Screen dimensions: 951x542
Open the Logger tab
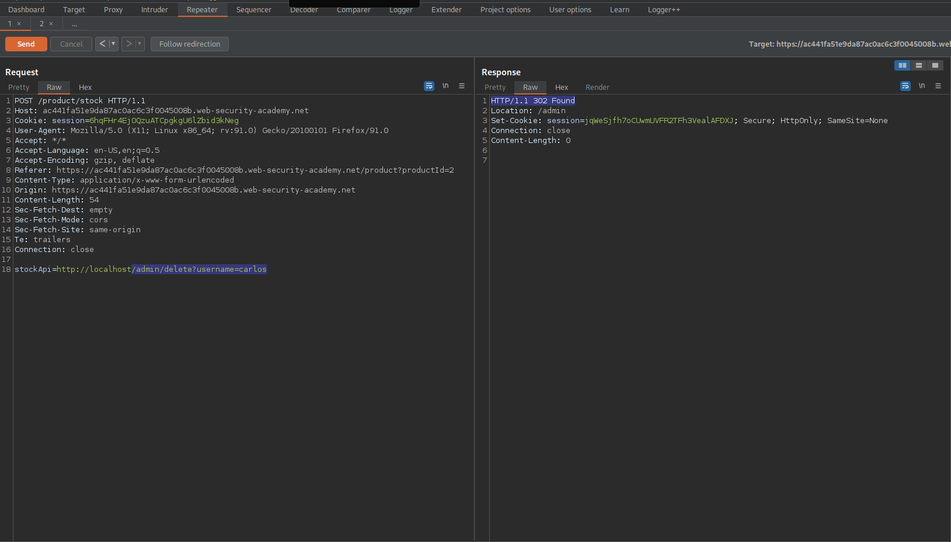pos(401,10)
